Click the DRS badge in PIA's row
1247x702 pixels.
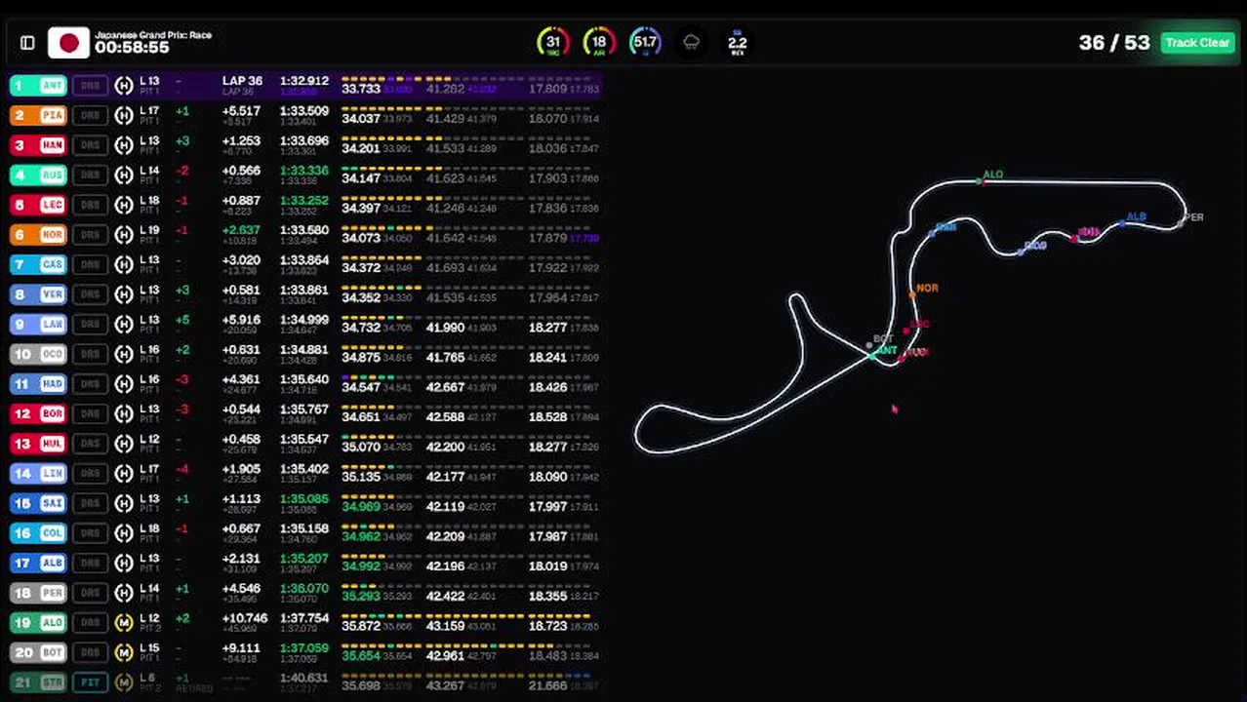[x=90, y=115]
